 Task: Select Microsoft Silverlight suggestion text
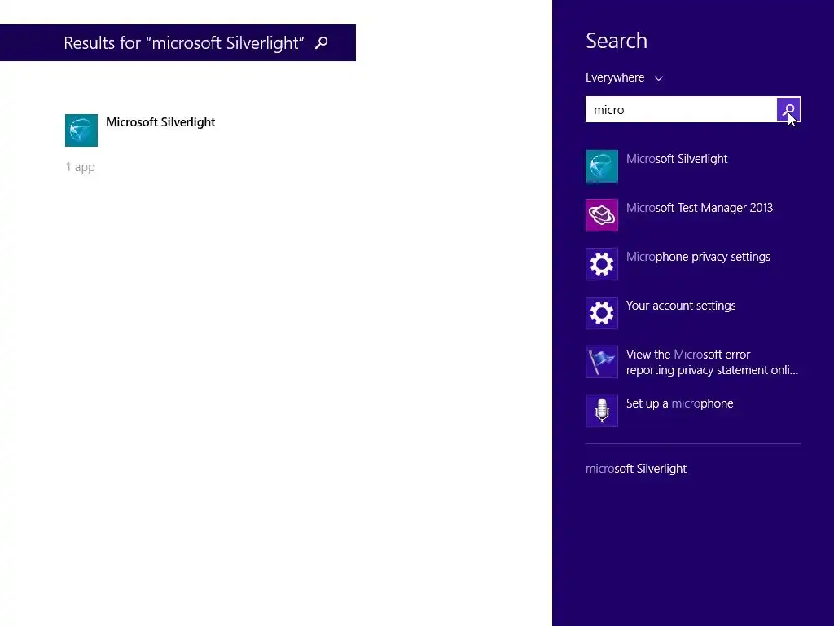click(x=677, y=159)
